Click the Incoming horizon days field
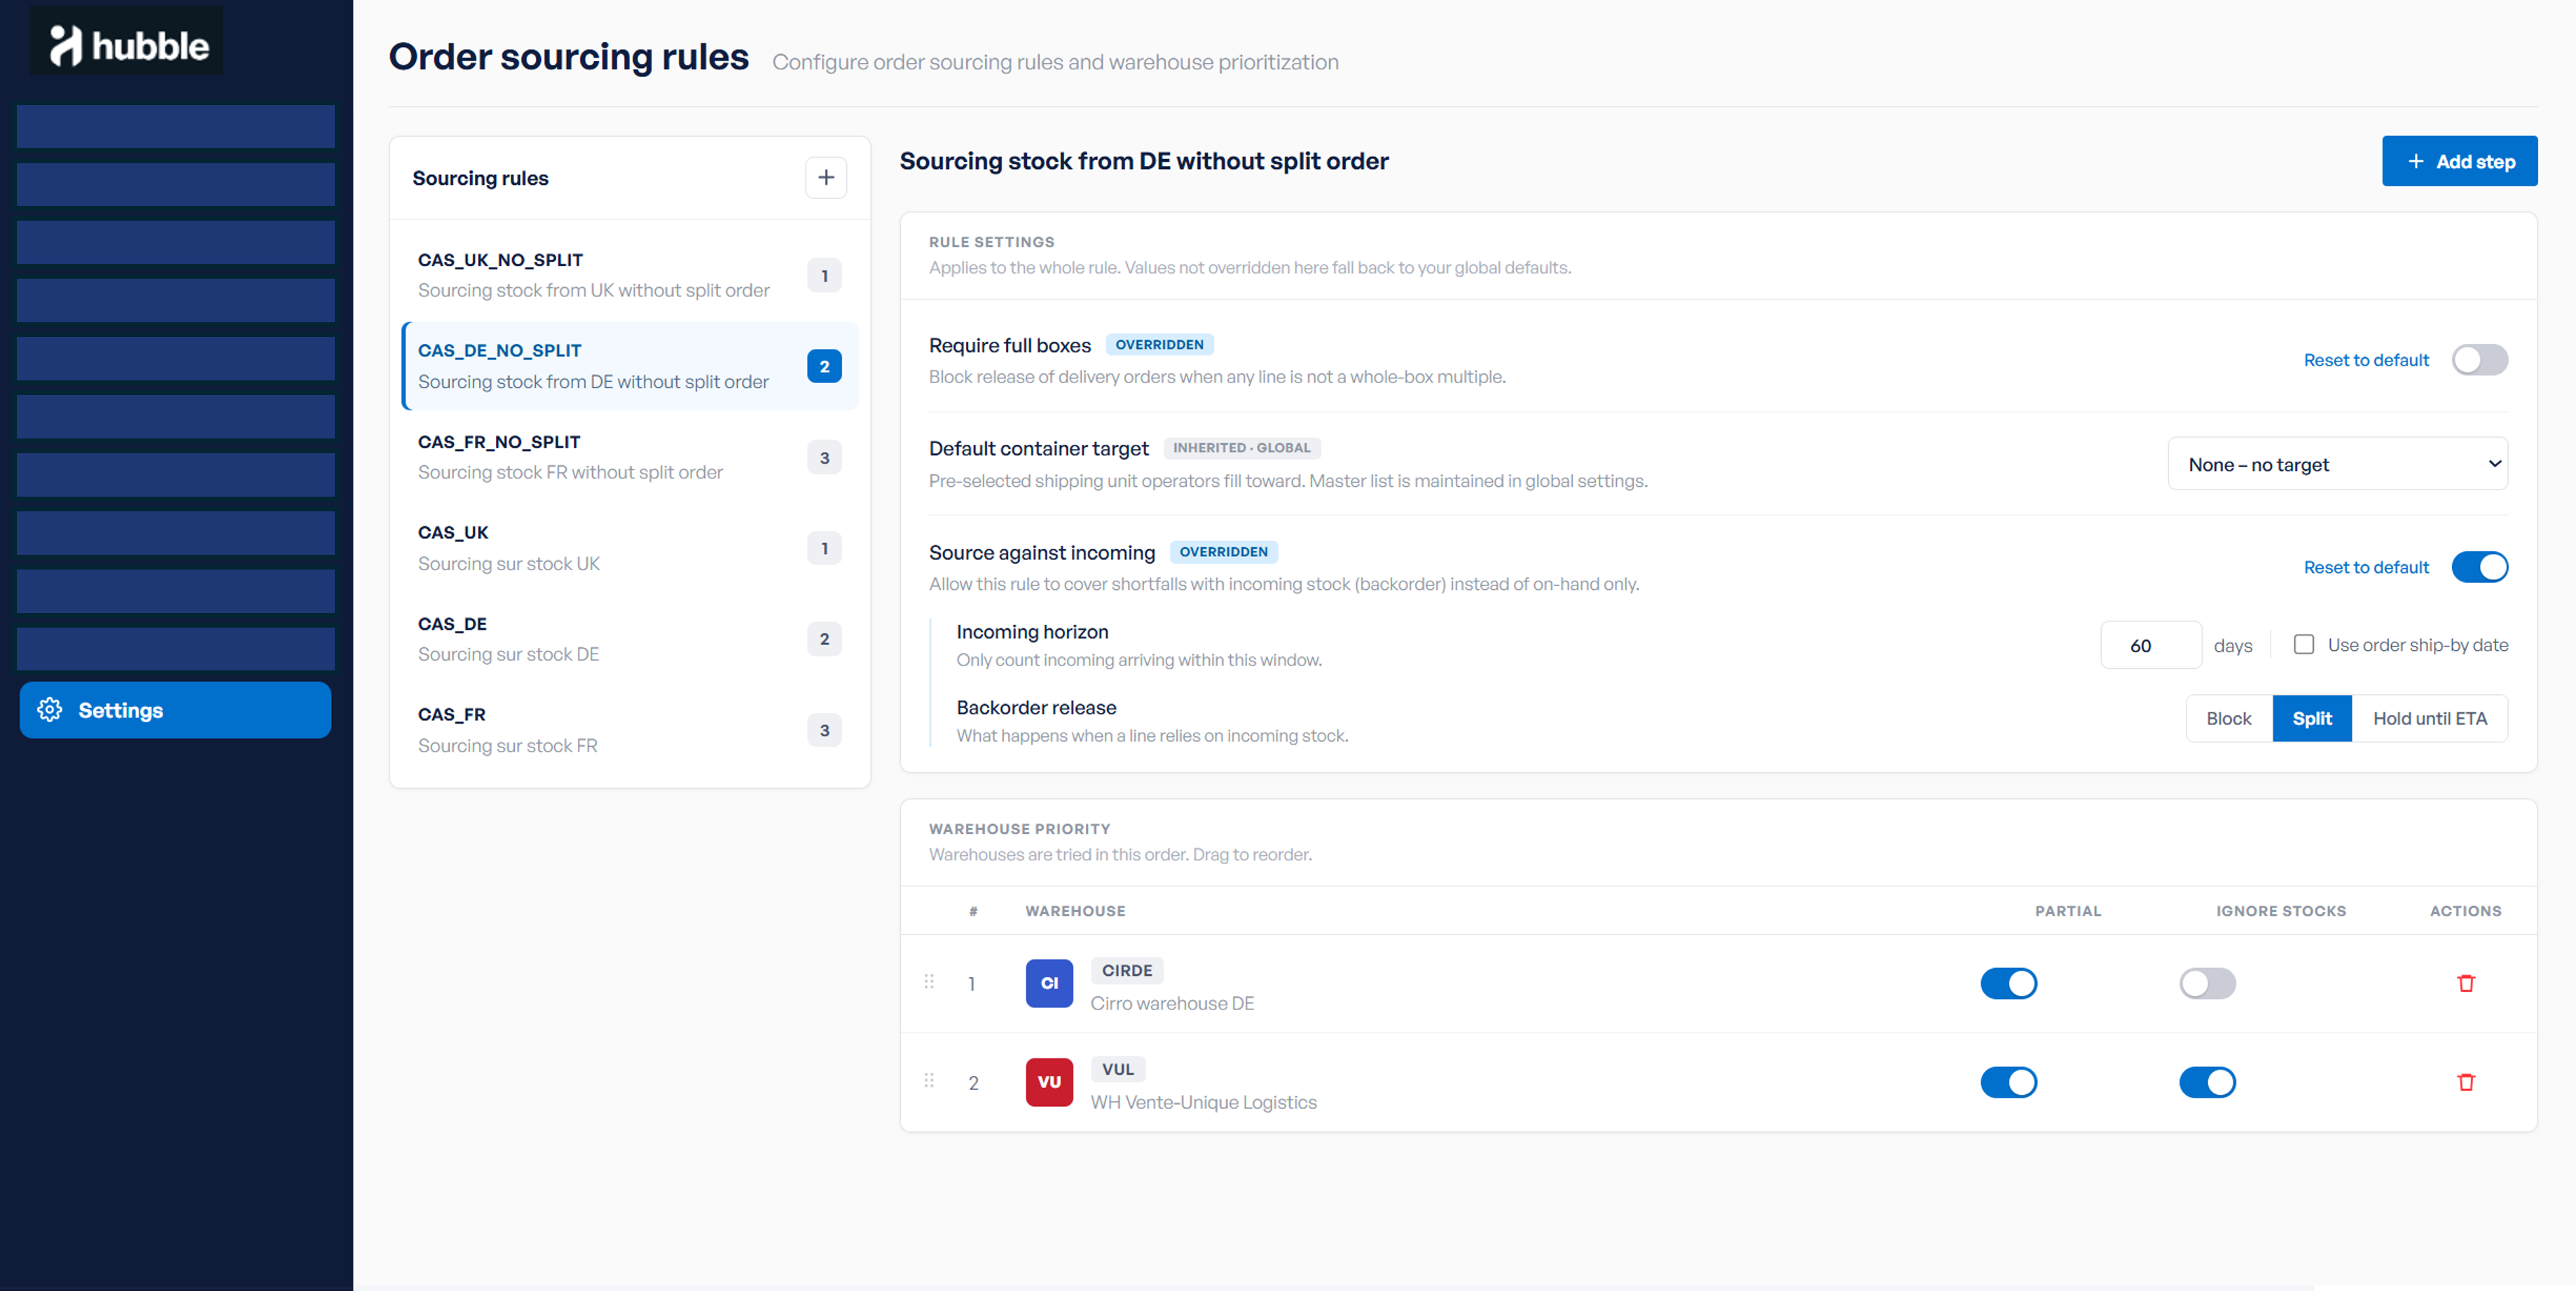 2150,645
